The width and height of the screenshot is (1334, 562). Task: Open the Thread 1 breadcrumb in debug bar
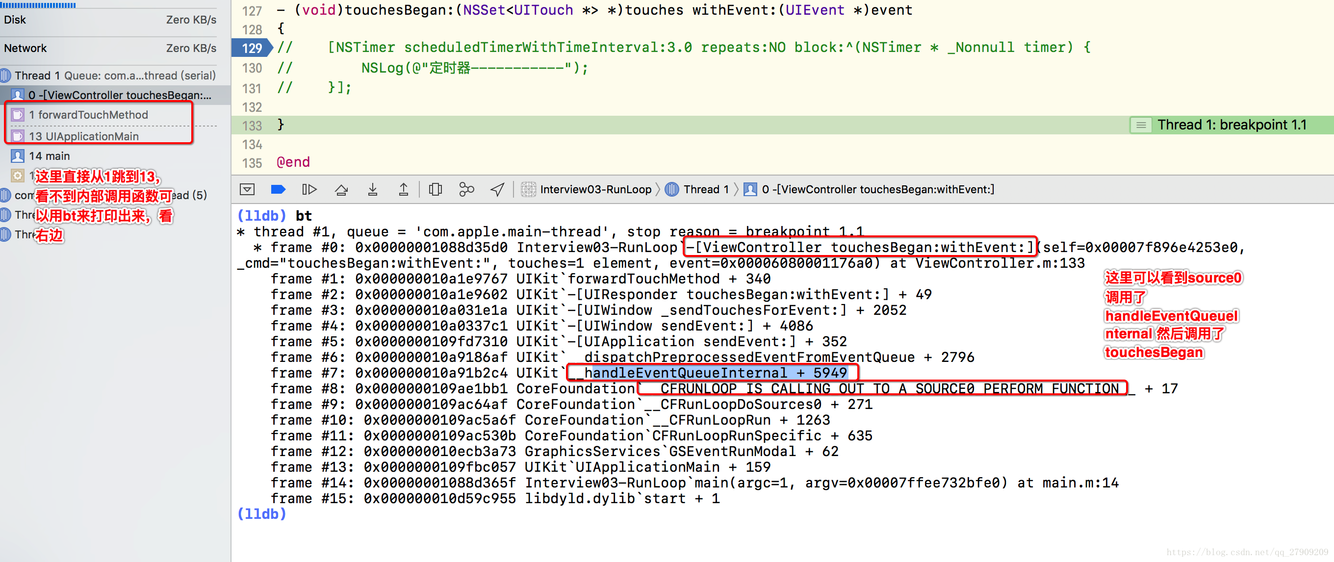(697, 190)
